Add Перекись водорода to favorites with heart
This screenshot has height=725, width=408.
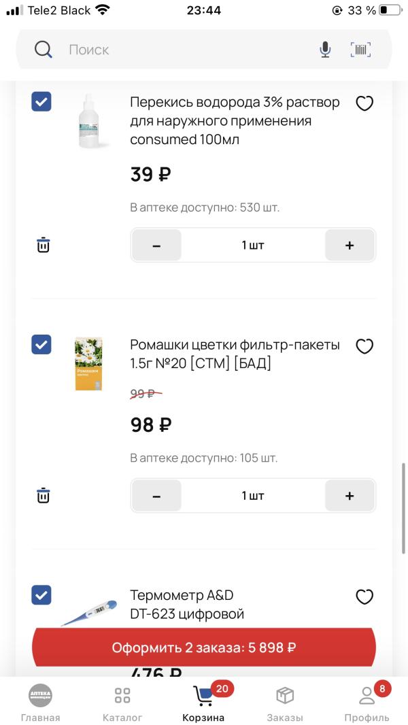point(364,103)
